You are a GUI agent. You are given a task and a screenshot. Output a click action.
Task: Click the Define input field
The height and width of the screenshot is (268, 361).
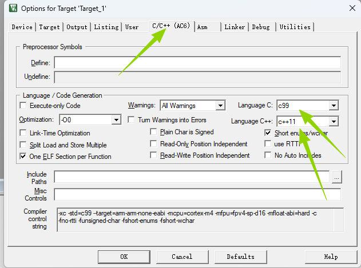coord(197,63)
